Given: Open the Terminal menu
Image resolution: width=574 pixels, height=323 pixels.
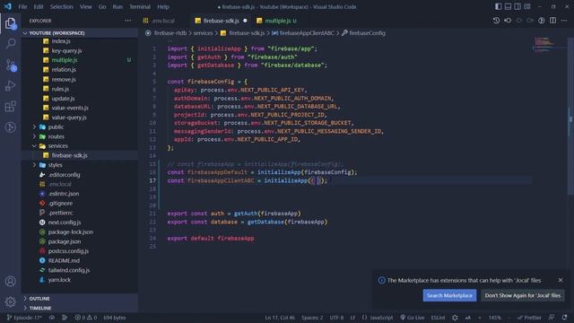Looking at the screenshot, I should [140, 6].
